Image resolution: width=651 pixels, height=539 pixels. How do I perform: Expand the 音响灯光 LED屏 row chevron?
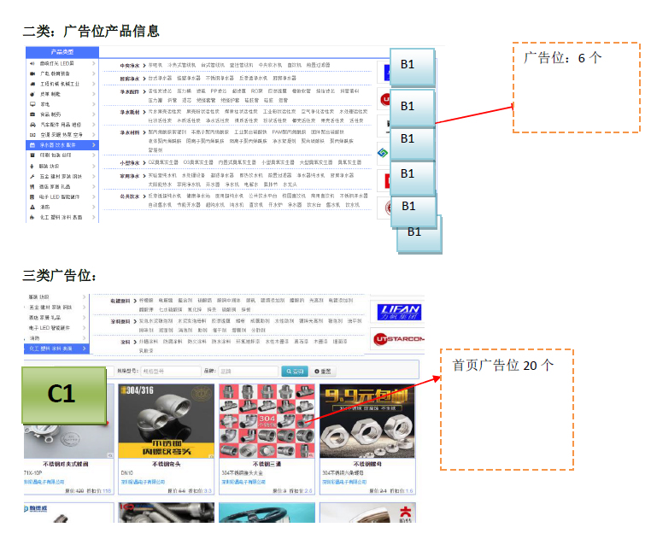click(94, 63)
